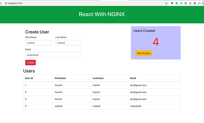Open the Extensions puzzle piece menu
This screenshot has height=123, width=204.
tap(195, 3)
